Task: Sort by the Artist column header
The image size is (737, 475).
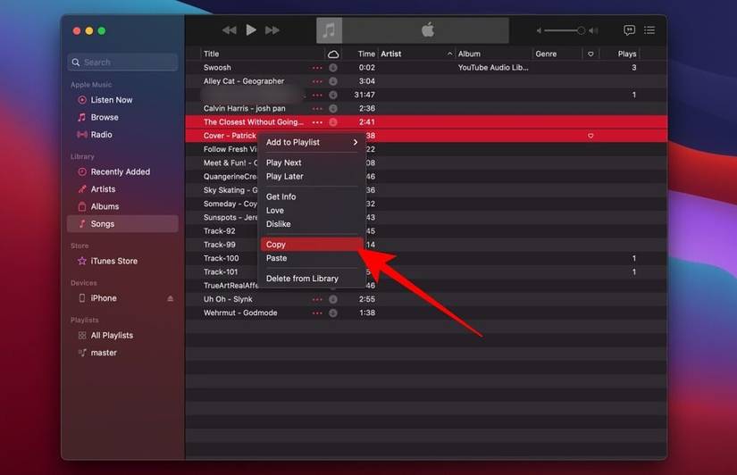Action: [416, 54]
